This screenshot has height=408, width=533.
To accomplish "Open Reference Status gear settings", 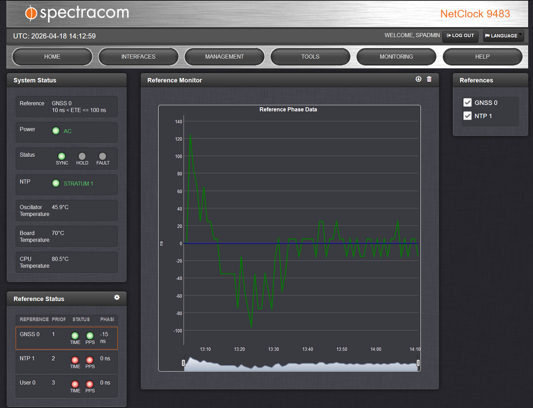I will (x=117, y=297).
